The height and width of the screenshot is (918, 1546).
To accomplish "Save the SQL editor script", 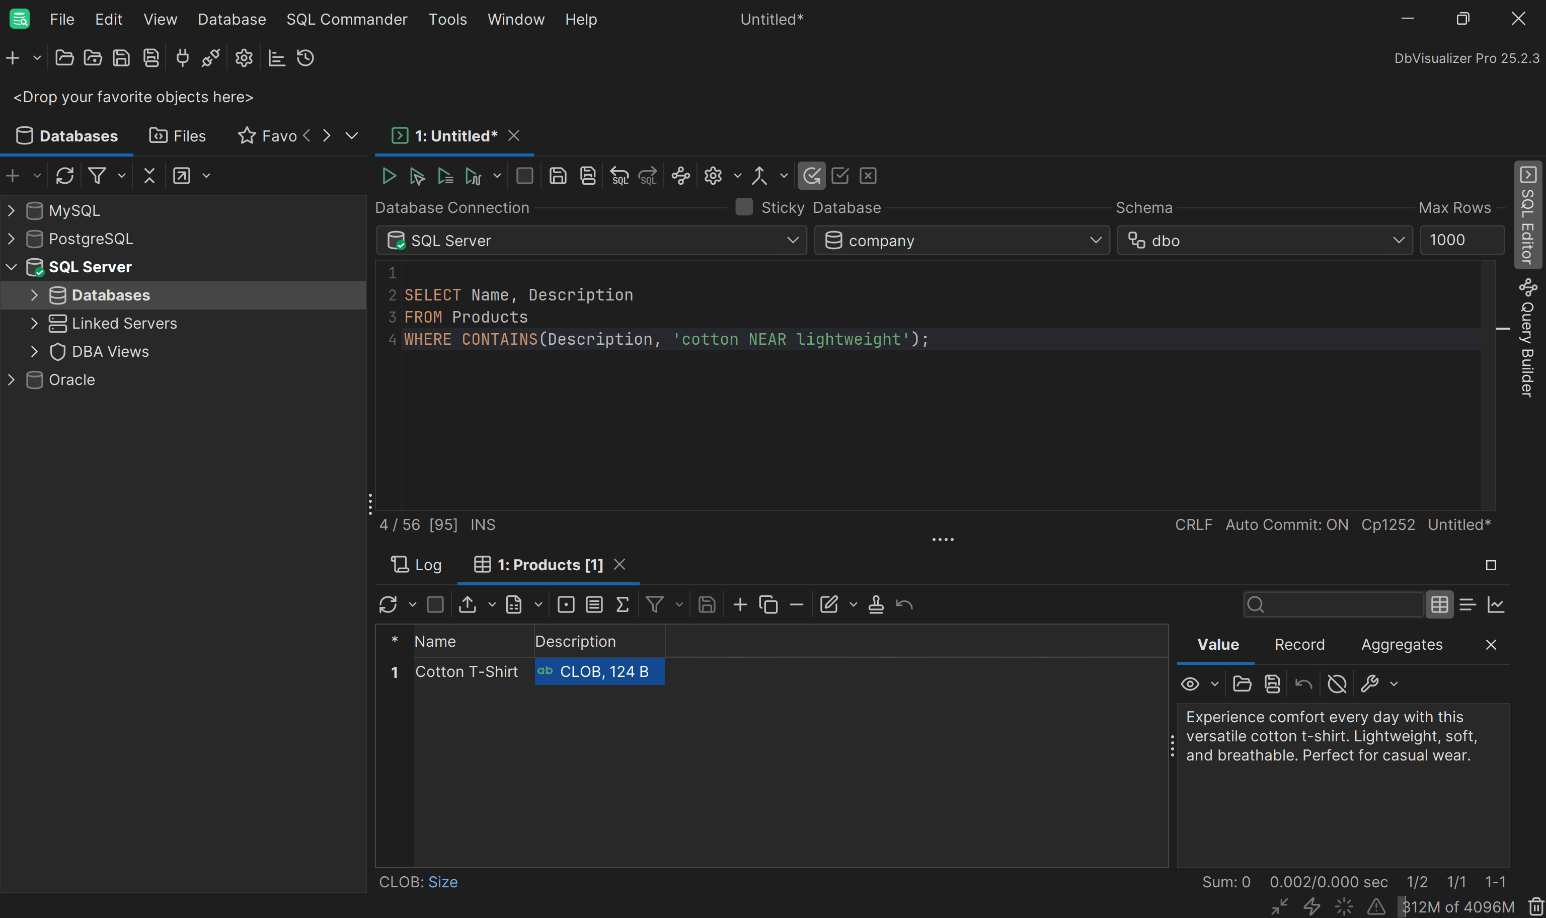I will tap(558, 176).
